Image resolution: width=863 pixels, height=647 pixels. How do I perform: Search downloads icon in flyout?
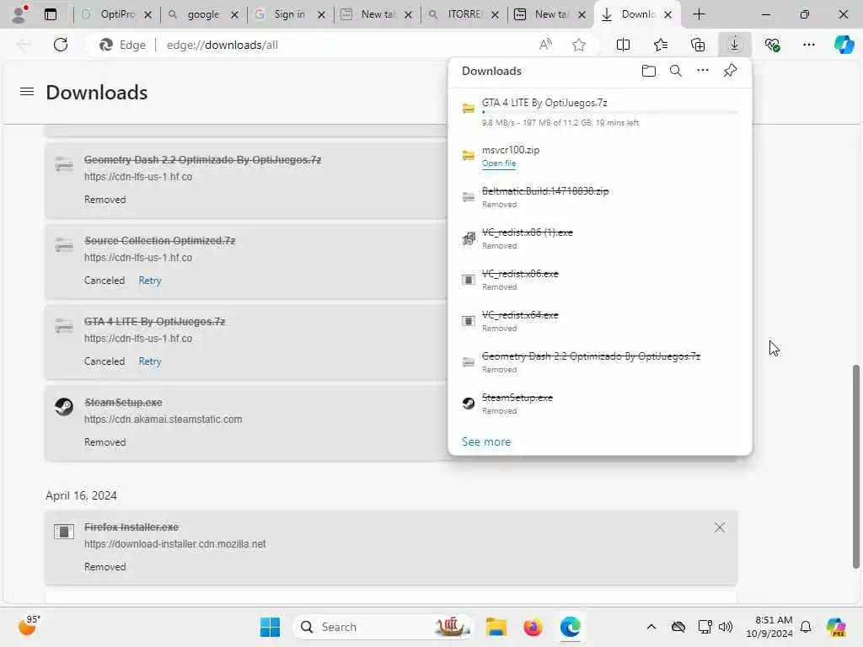tap(676, 71)
